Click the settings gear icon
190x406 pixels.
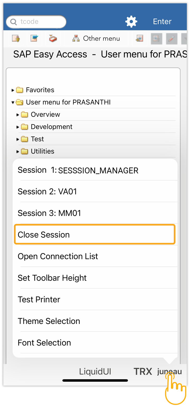point(131,21)
